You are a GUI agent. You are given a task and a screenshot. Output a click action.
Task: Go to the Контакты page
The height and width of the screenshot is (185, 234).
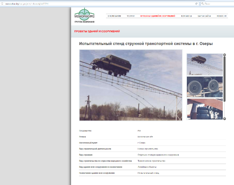[x=186, y=16]
